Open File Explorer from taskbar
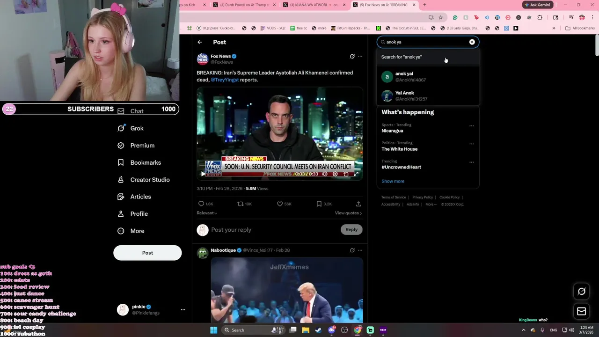This screenshot has width=599, height=337. click(x=306, y=330)
